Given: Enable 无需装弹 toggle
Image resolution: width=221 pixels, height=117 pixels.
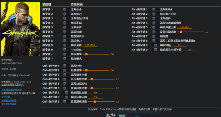Looking at the screenshot, I should (66, 32).
